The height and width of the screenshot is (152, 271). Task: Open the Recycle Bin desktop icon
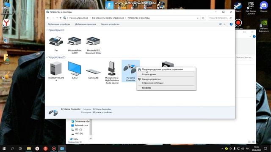coord(6,42)
